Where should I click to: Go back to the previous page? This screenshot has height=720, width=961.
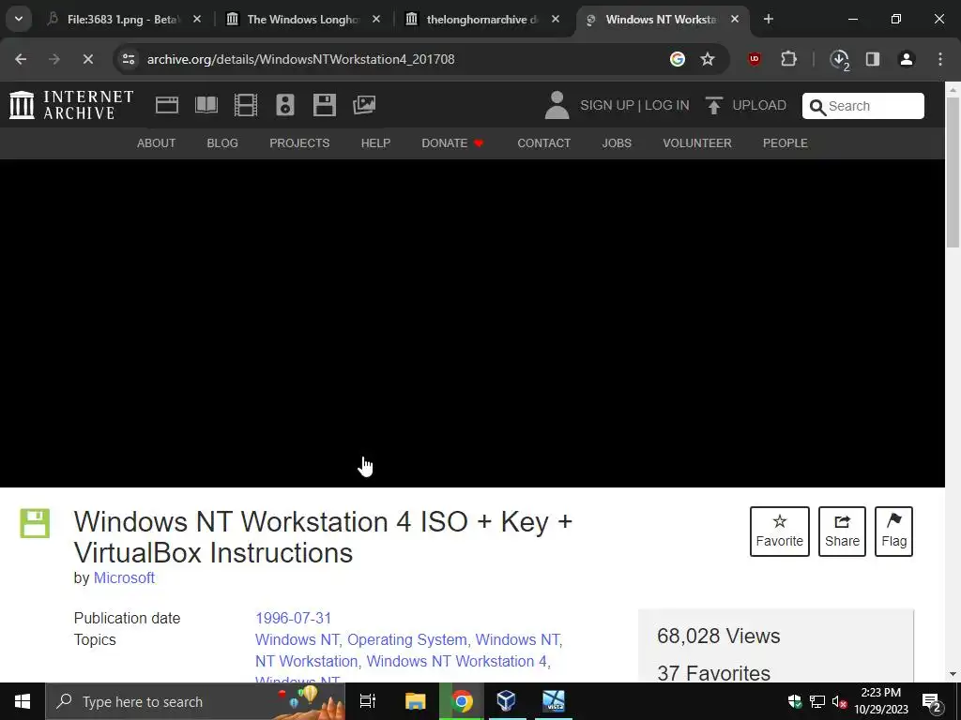21,59
